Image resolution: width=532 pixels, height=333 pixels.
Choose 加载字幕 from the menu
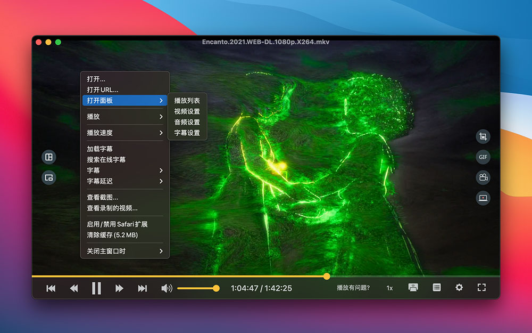tap(125, 149)
